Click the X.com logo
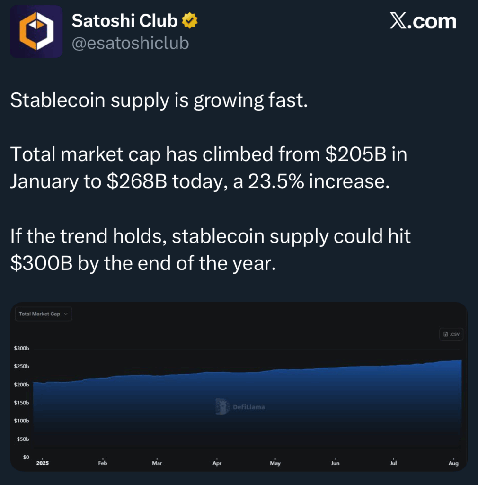 pyautogui.click(x=423, y=21)
